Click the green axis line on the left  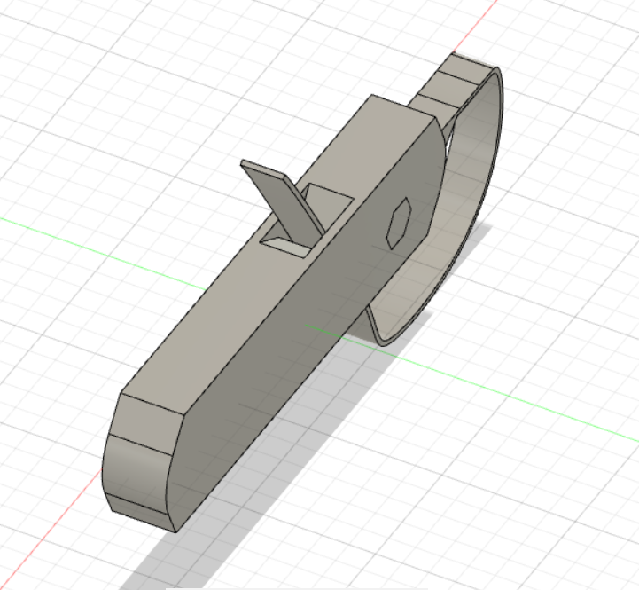(x=89, y=244)
